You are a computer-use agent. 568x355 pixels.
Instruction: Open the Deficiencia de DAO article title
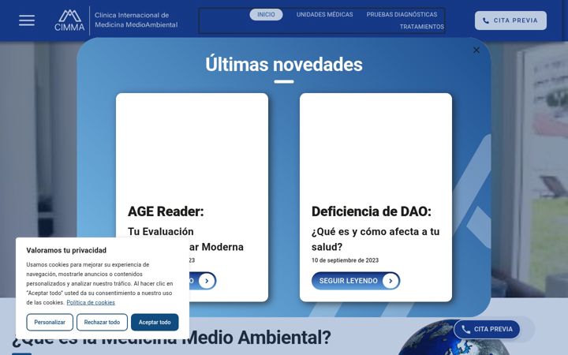click(x=372, y=211)
